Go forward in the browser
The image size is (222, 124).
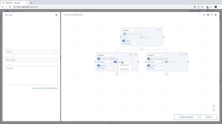click(x=6, y=7)
